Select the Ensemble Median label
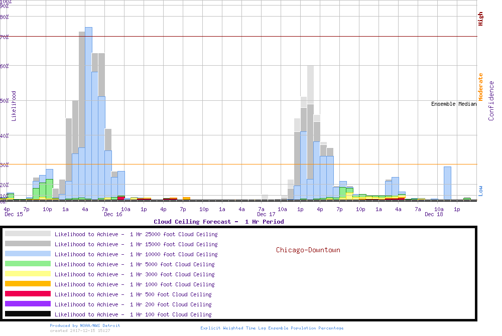This screenshot has width=502, height=336. point(453,104)
